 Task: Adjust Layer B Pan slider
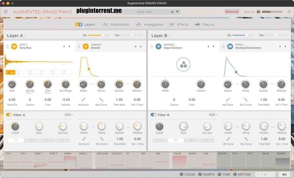276,35
